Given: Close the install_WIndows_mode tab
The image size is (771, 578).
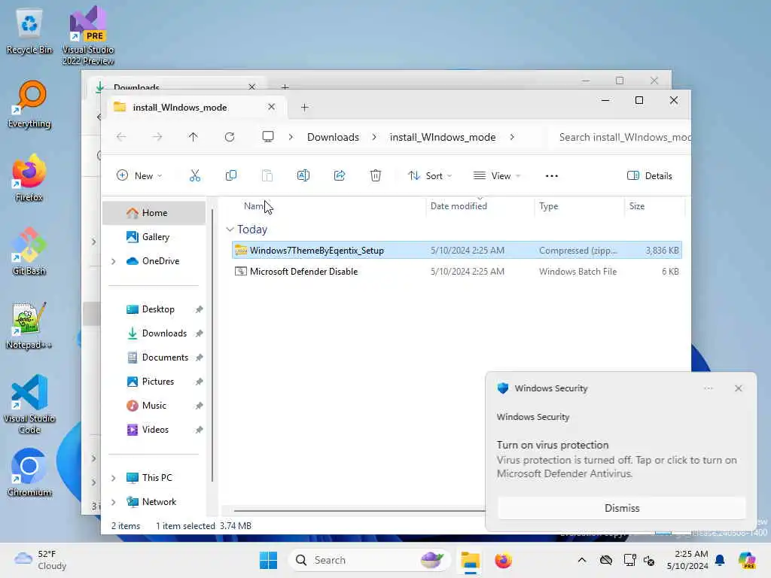Looking at the screenshot, I should click(271, 107).
